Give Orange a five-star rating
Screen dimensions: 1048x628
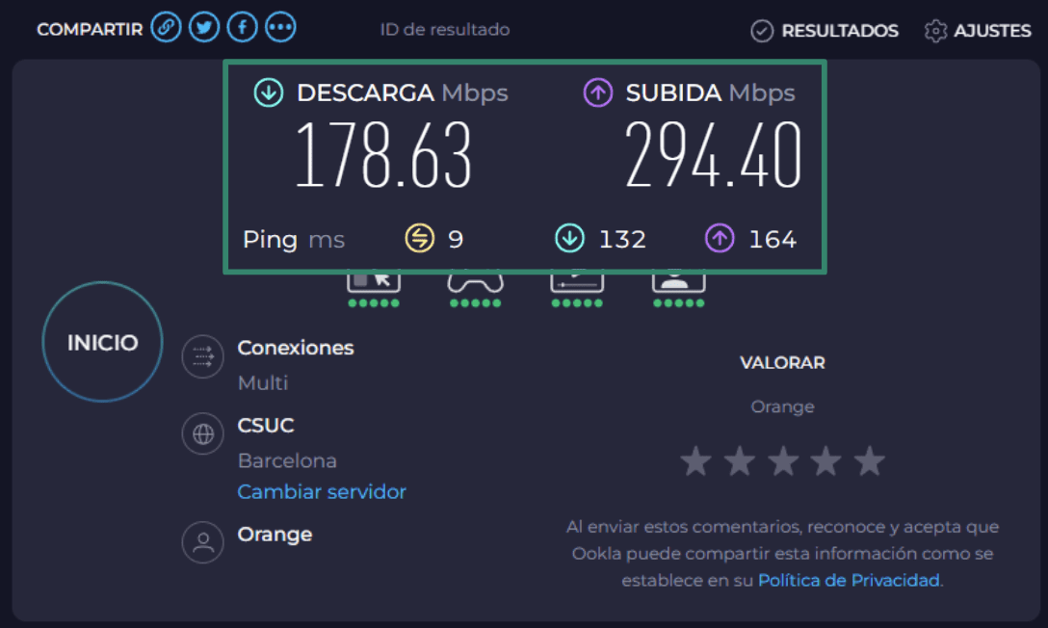pyautogui.click(x=869, y=460)
